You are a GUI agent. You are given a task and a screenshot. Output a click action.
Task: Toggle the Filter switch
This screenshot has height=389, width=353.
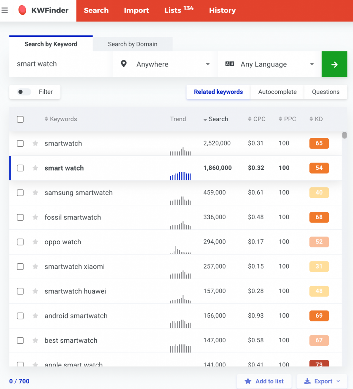tap(24, 92)
